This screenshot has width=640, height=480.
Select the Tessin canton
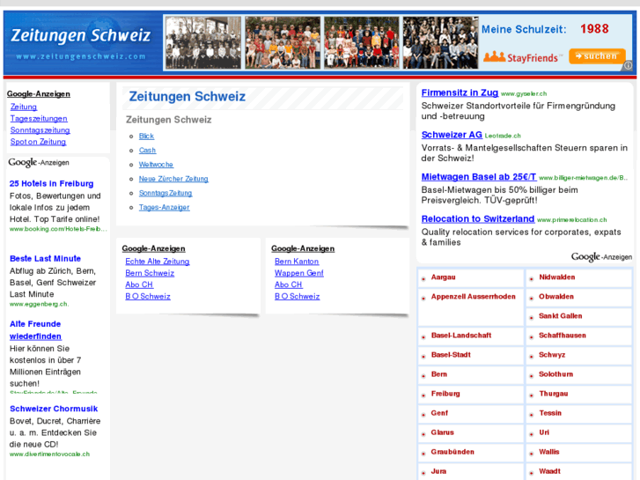pyautogui.click(x=550, y=413)
